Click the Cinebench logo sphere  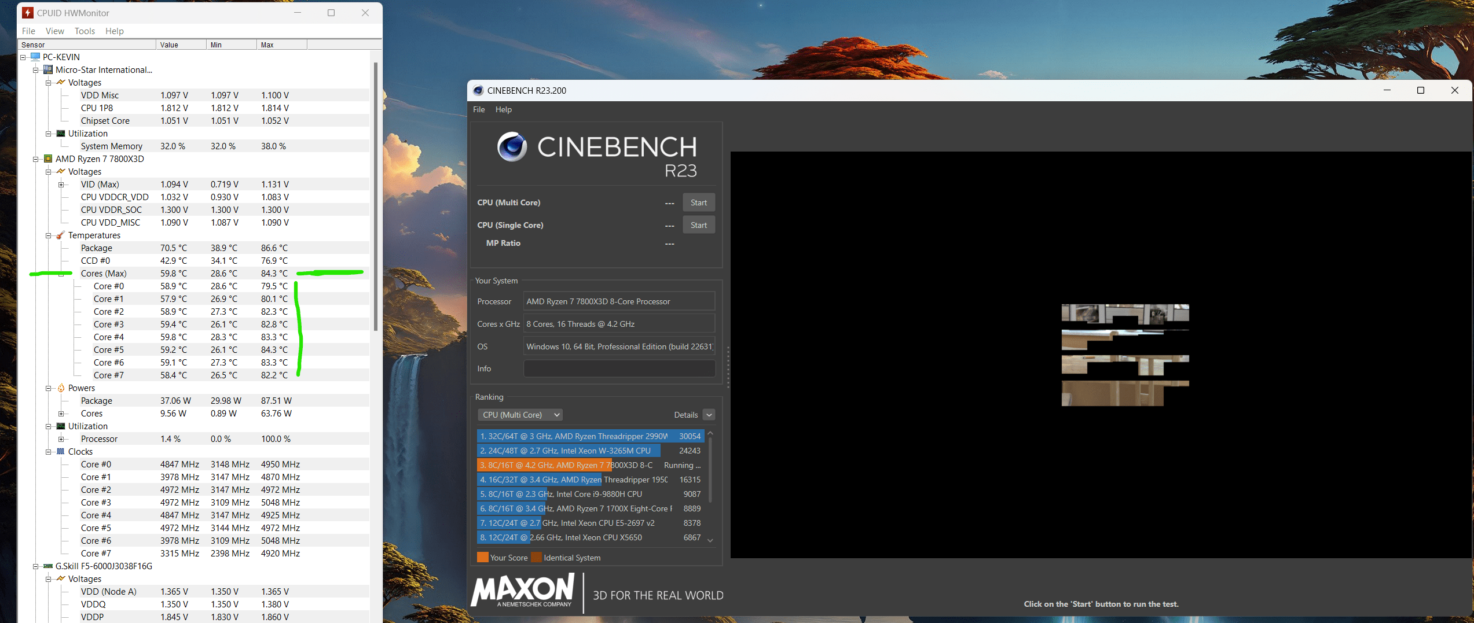coord(512,146)
